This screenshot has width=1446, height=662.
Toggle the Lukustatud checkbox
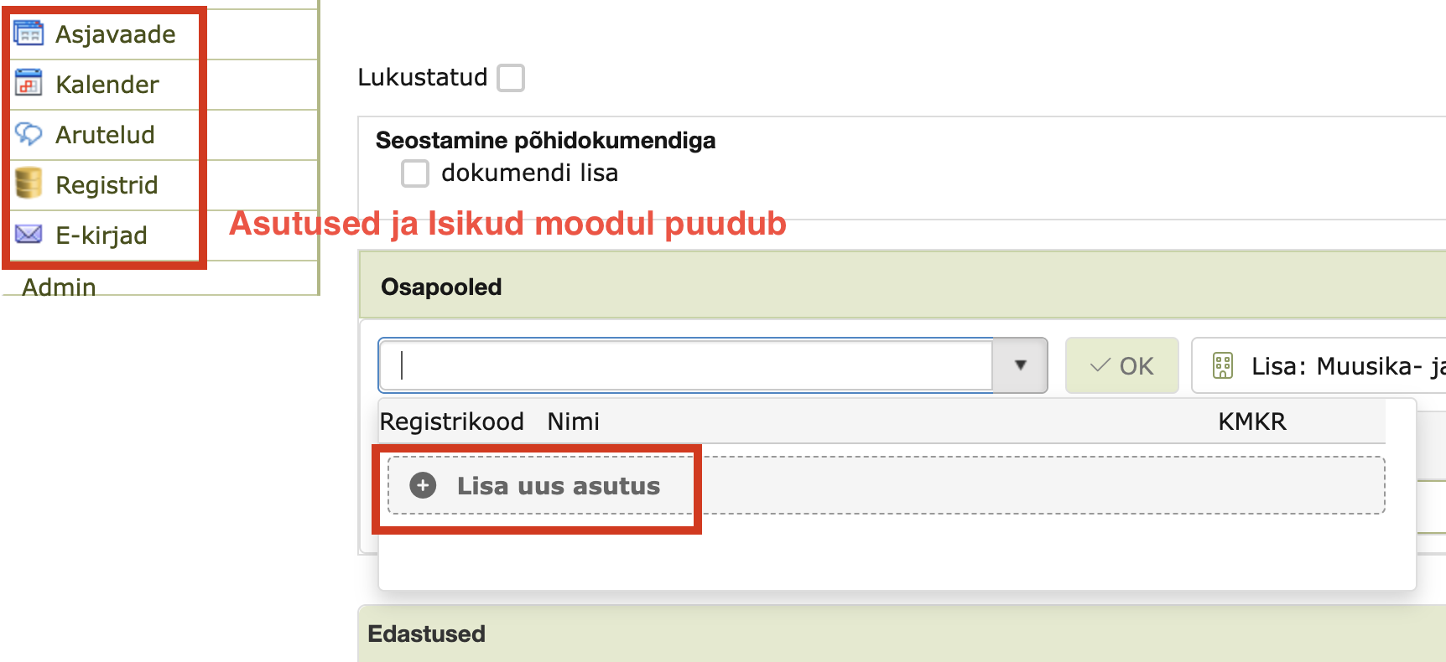[511, 78]
